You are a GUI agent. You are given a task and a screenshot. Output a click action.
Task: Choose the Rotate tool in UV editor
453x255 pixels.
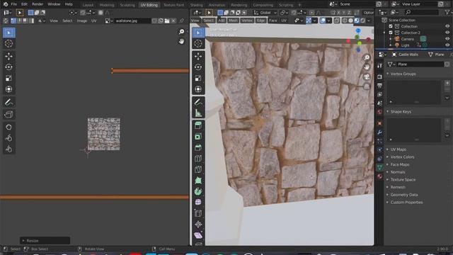(x=8, y=67)
